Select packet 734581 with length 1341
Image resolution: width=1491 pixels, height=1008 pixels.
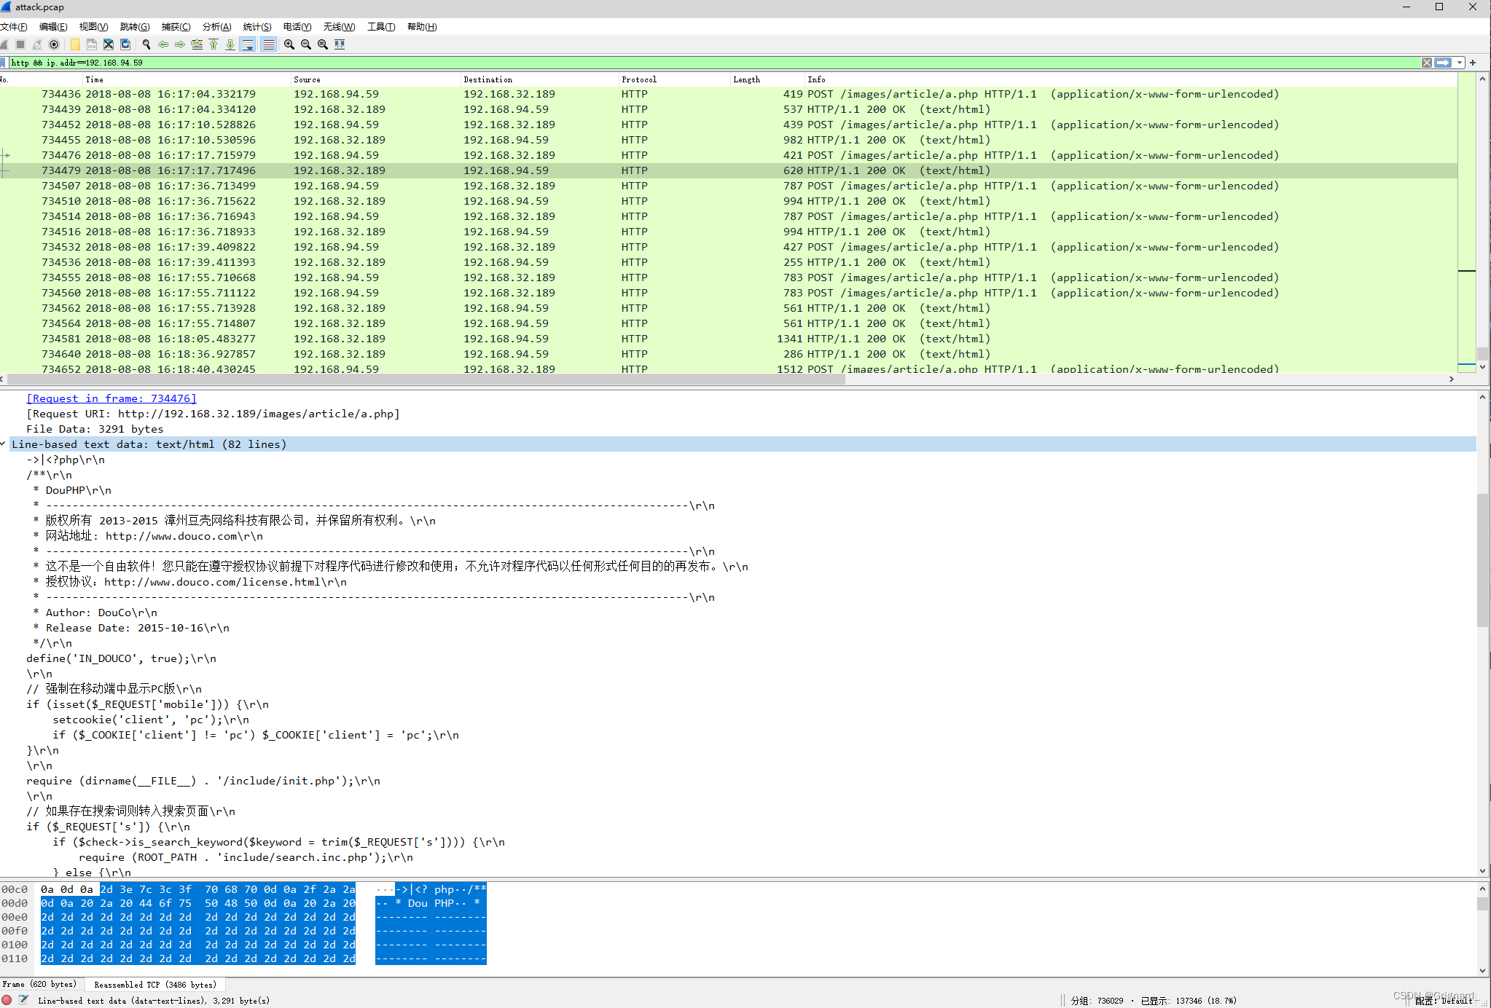click(729, 339)
